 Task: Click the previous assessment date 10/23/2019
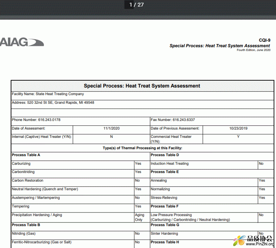click(238, 128)
